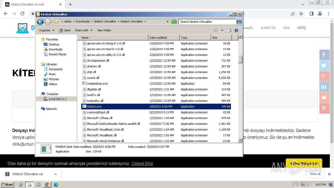Click the file list scroll down arrow
This screenshot has height=188, width=334.
point(240,140)
